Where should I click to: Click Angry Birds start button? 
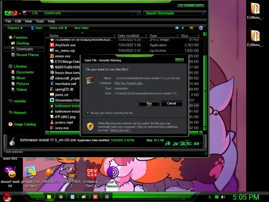coord(7,197)
